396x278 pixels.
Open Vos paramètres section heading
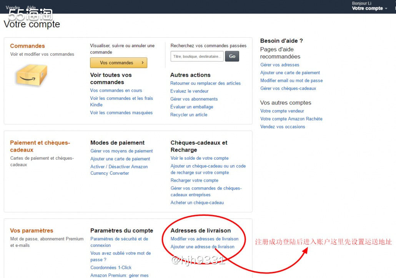(x=32, y=230)
